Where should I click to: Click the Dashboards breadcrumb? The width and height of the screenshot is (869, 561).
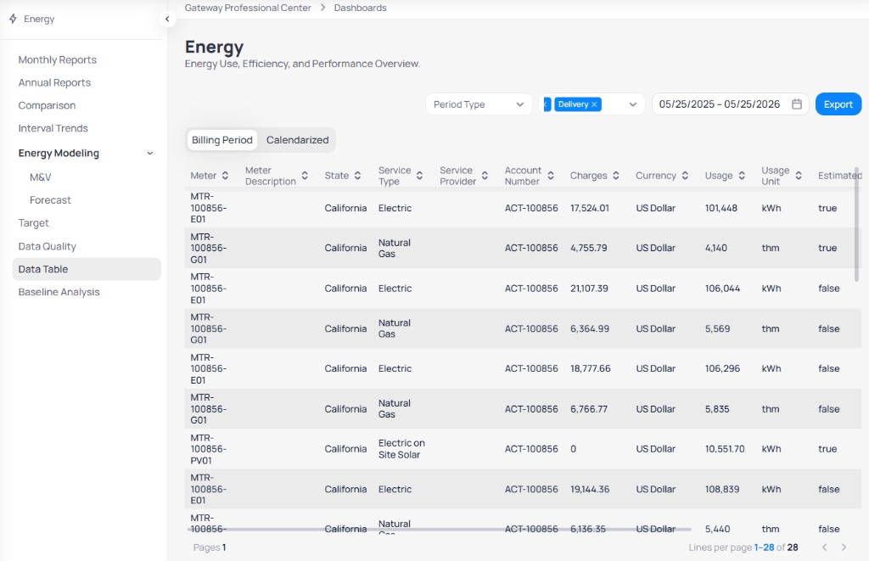coord(360,8)
